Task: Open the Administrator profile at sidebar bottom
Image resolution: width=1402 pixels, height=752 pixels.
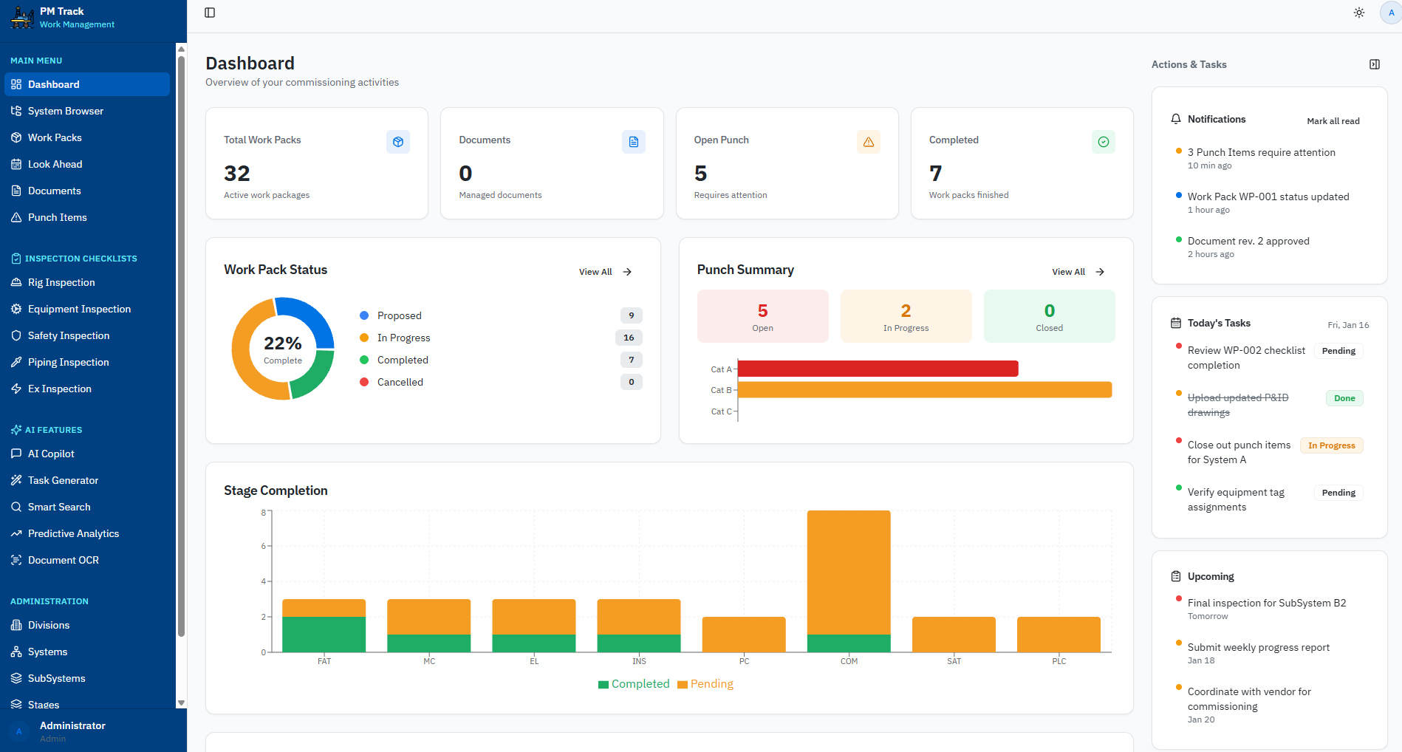Action: pyautogui.click(x=93, y=731)
